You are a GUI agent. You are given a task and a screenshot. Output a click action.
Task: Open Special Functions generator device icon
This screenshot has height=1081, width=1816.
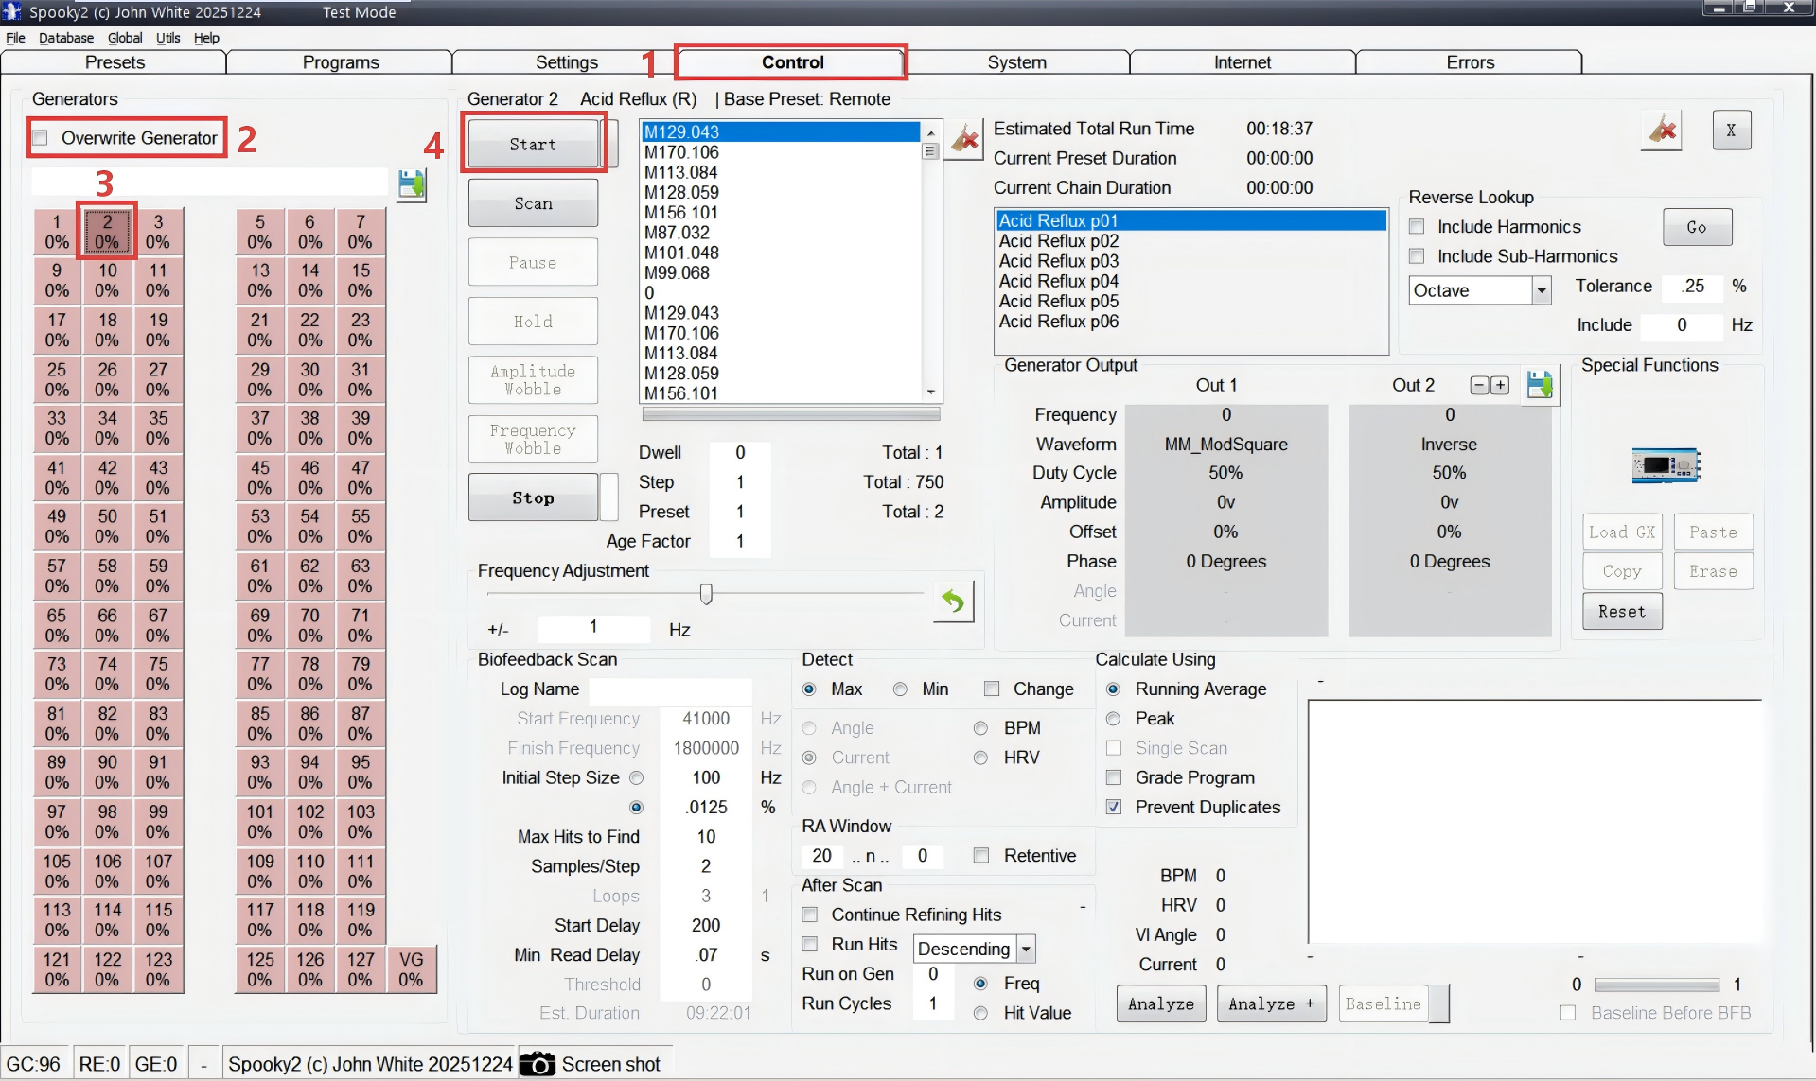pos(1666,465)
